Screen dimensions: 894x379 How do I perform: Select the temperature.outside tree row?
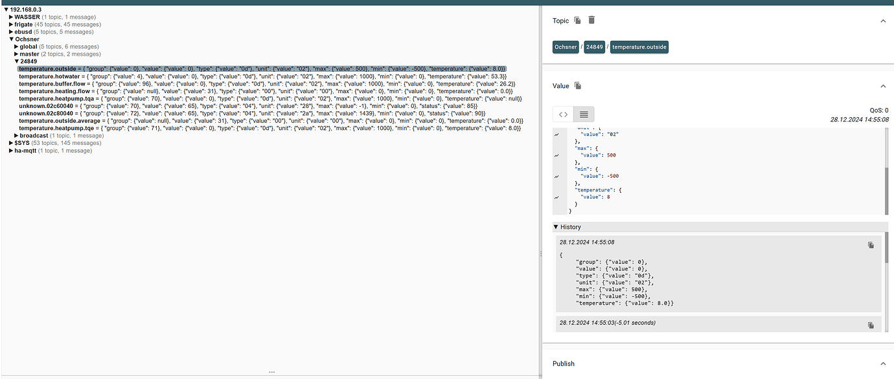coord(262,69)
